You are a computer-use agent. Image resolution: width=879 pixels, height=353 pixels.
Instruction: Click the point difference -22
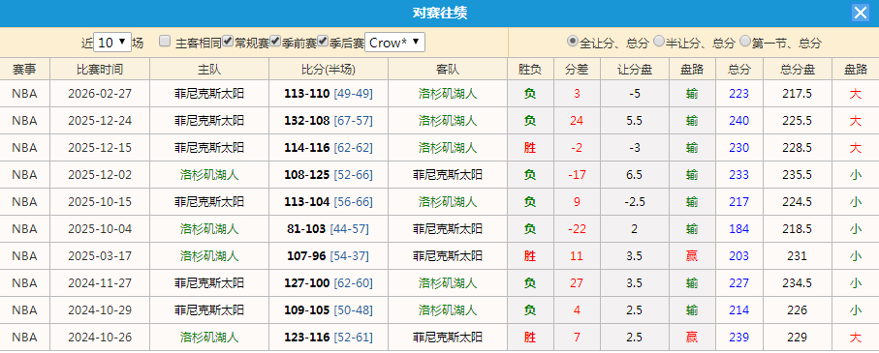tap(577, 229)
